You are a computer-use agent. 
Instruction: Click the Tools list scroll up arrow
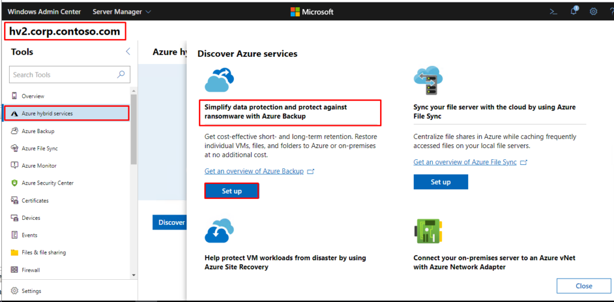pos(134,90)
